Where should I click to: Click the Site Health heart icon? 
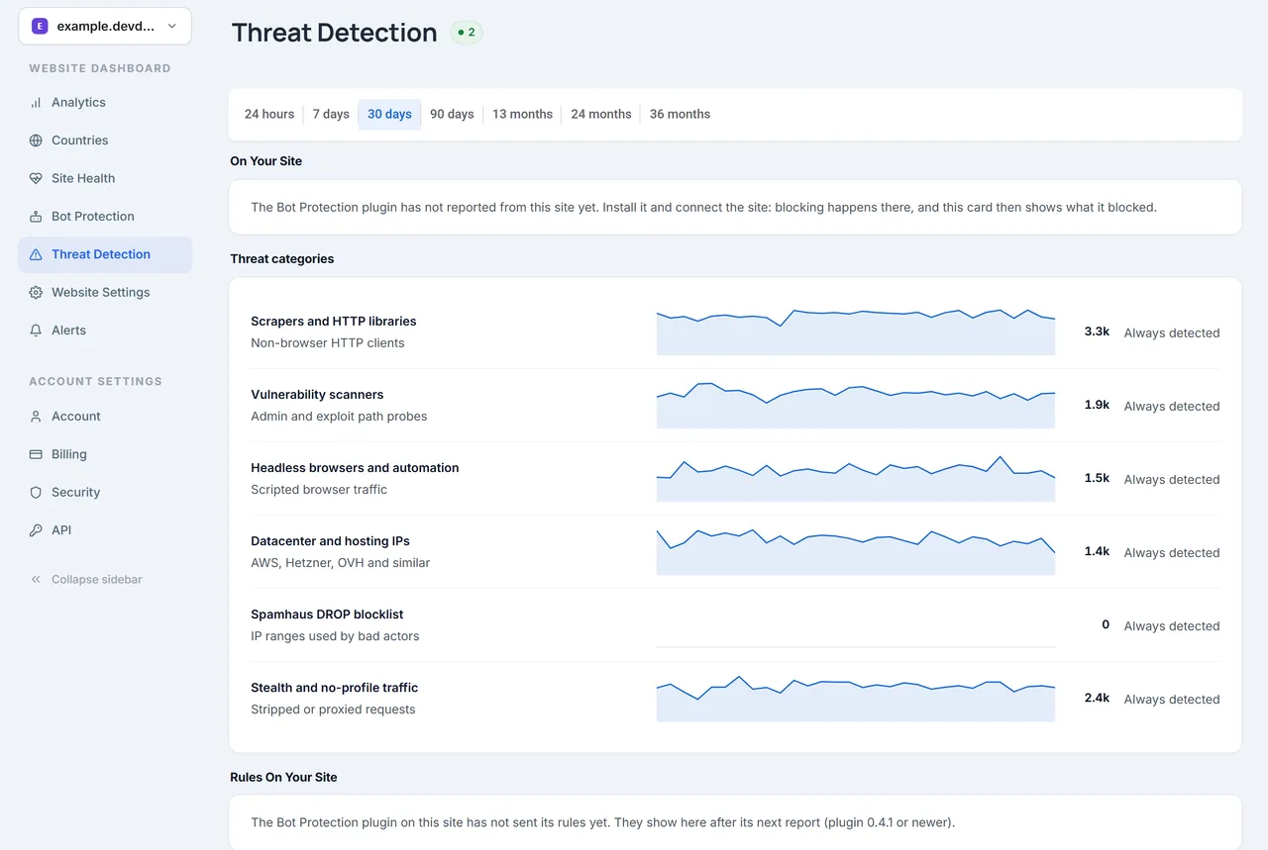36,179
